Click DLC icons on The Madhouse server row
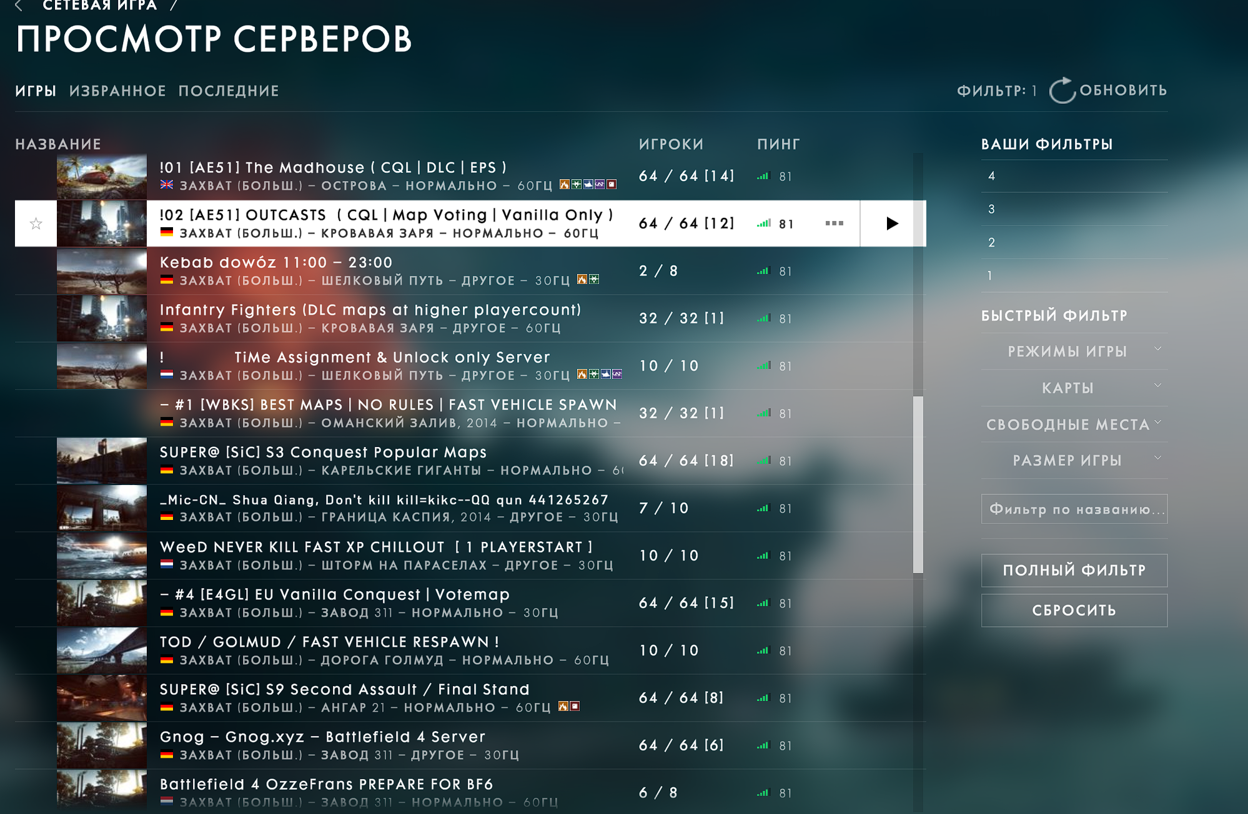This screenshot has width=1248, height=814. coord(588,185)
